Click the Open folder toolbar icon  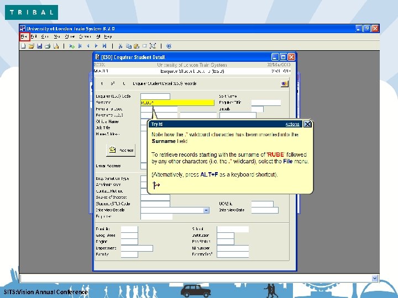tap(31, 46)
